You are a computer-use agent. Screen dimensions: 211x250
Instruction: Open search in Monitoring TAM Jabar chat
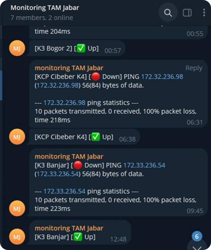pos(168,13)
